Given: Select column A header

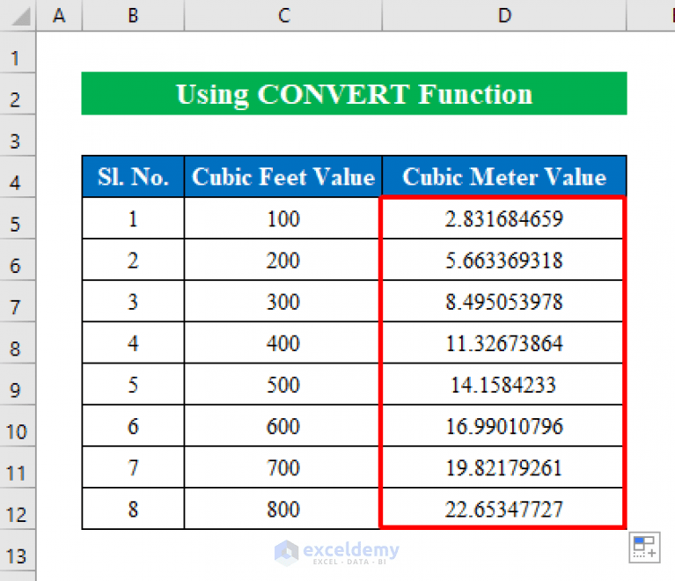Looking at the screenshot, I should (59, 16).
